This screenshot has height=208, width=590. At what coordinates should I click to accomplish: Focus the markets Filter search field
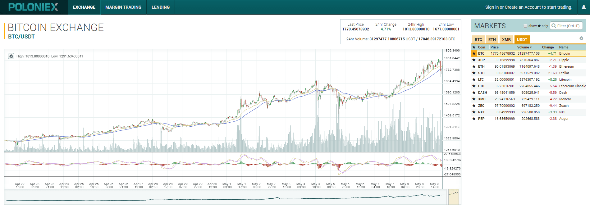566,26
